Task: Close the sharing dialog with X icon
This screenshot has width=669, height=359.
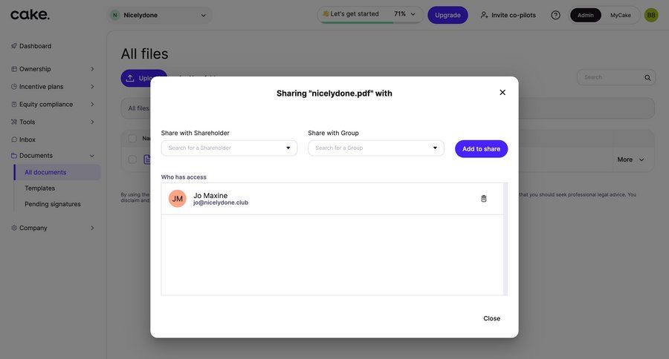Action: click(502, 93)
